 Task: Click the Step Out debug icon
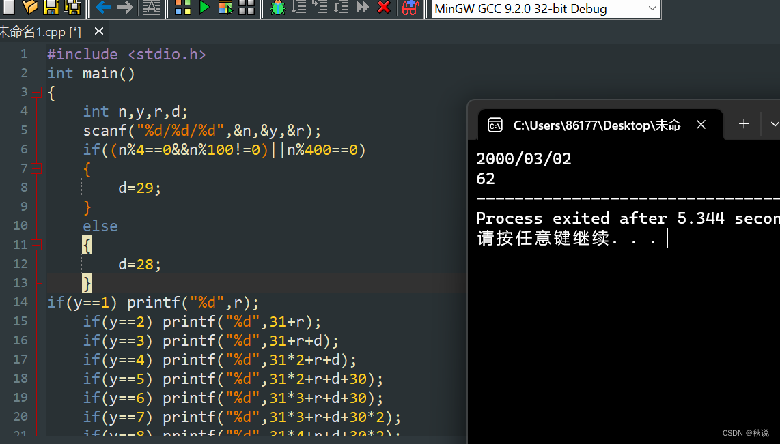tap(342, 7)
